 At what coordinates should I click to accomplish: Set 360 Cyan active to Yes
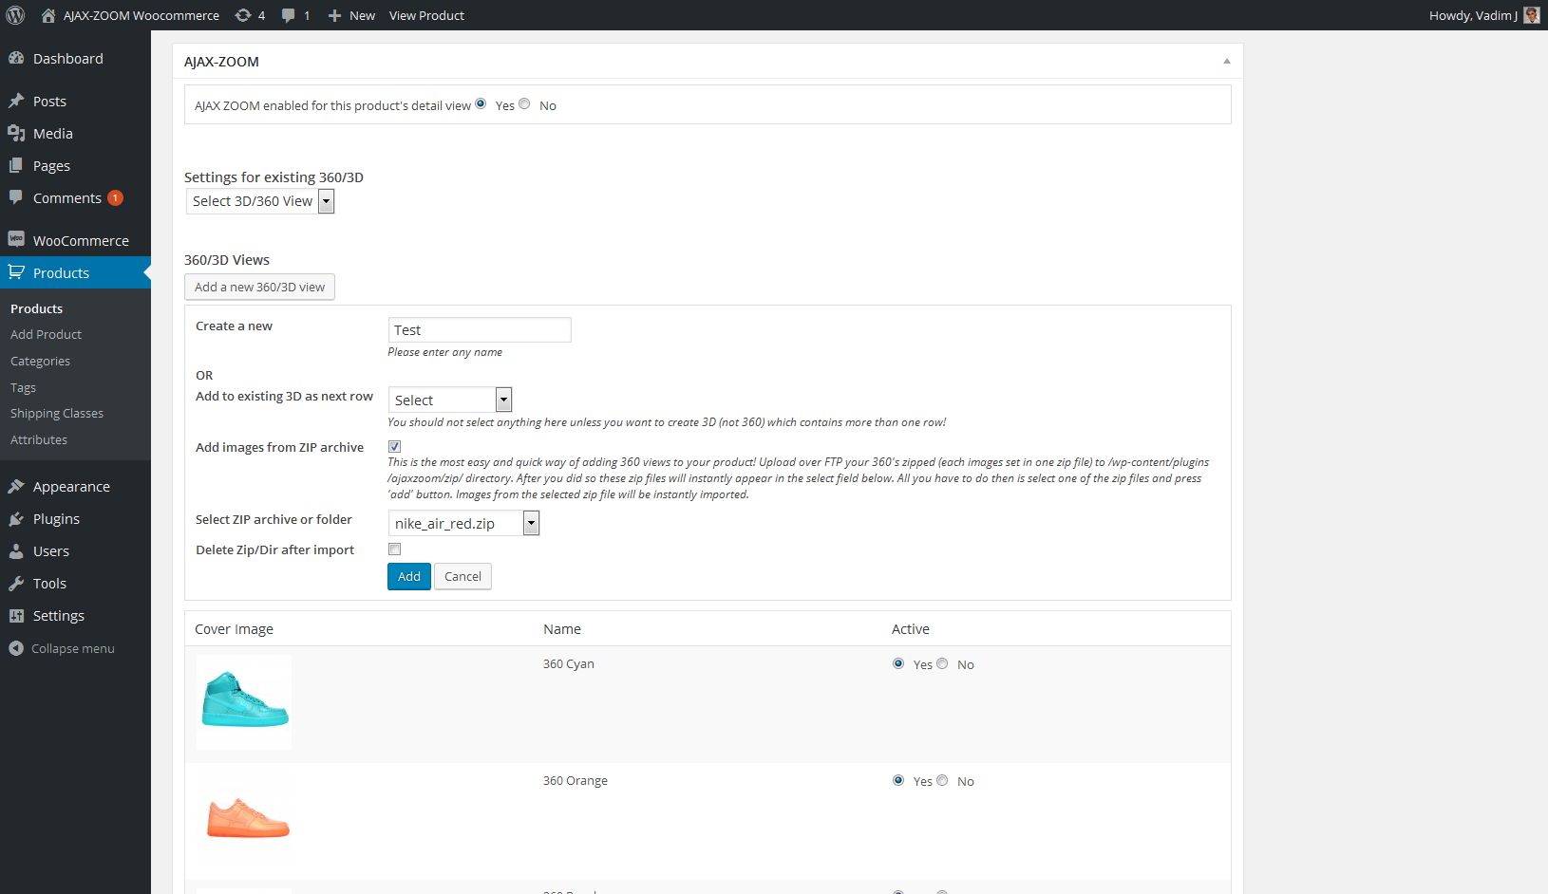click(898, 663)
